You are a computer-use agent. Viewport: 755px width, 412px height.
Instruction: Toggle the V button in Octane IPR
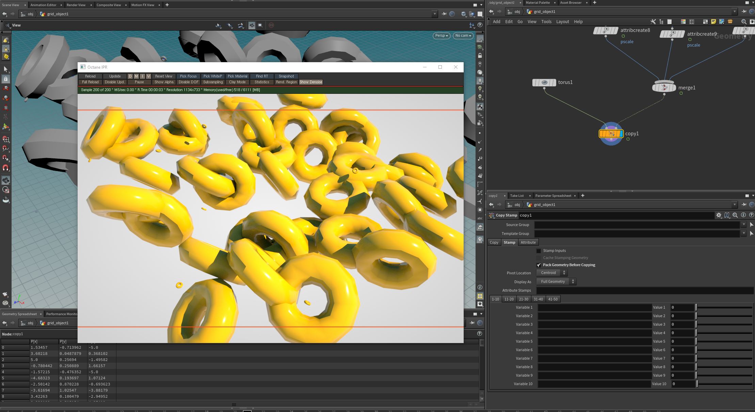[148, 76]
